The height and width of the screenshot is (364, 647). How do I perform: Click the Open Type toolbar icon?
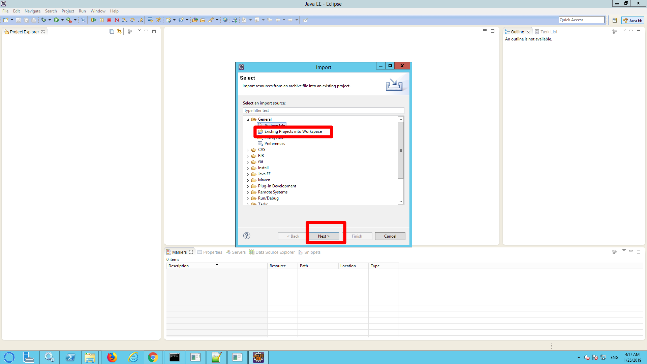tap(195, 20)
